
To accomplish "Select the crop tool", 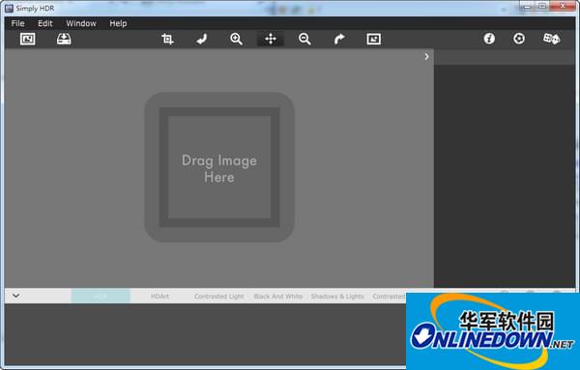I will click(x=167, y=39).
